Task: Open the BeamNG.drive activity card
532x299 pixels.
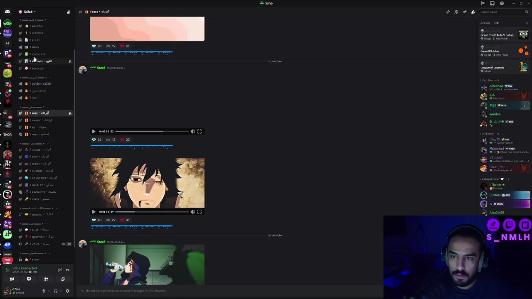Action: coord(505,51)
